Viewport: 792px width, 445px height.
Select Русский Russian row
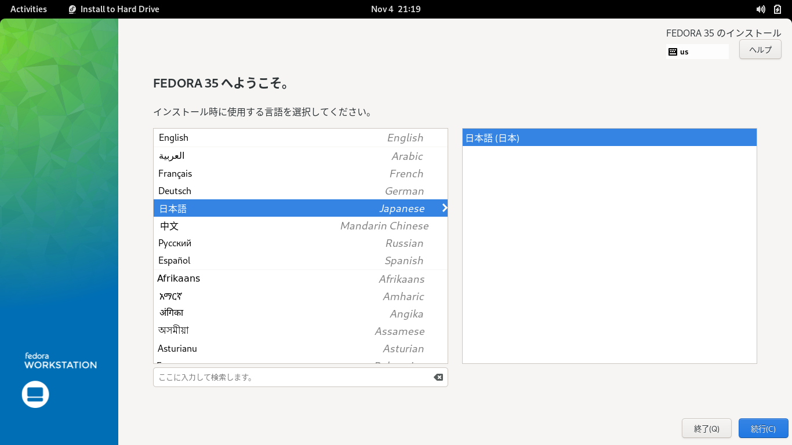tap(300, 243)
